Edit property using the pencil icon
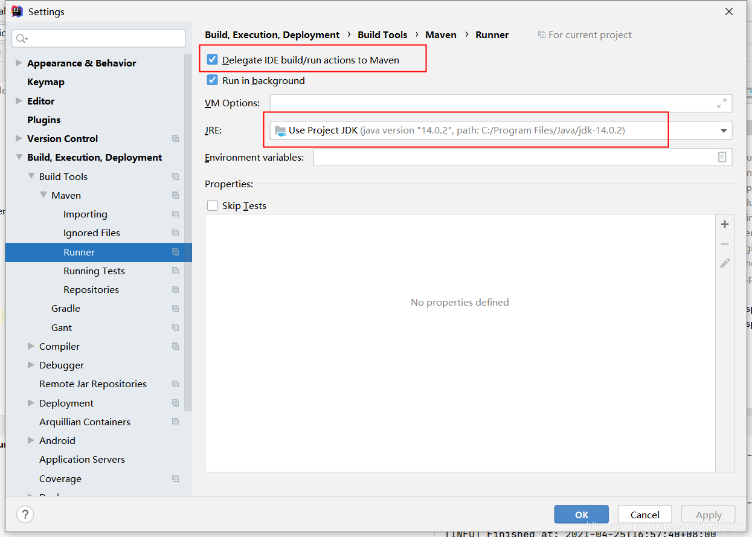The width and height of the screenshot is (752, 537). pos(725,263)
